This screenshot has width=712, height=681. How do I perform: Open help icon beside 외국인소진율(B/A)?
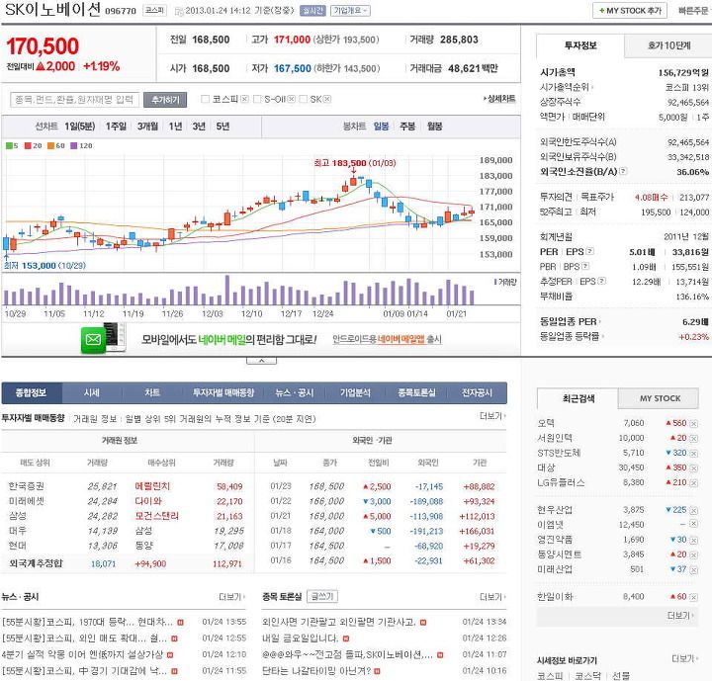click(x=623, y=171)
